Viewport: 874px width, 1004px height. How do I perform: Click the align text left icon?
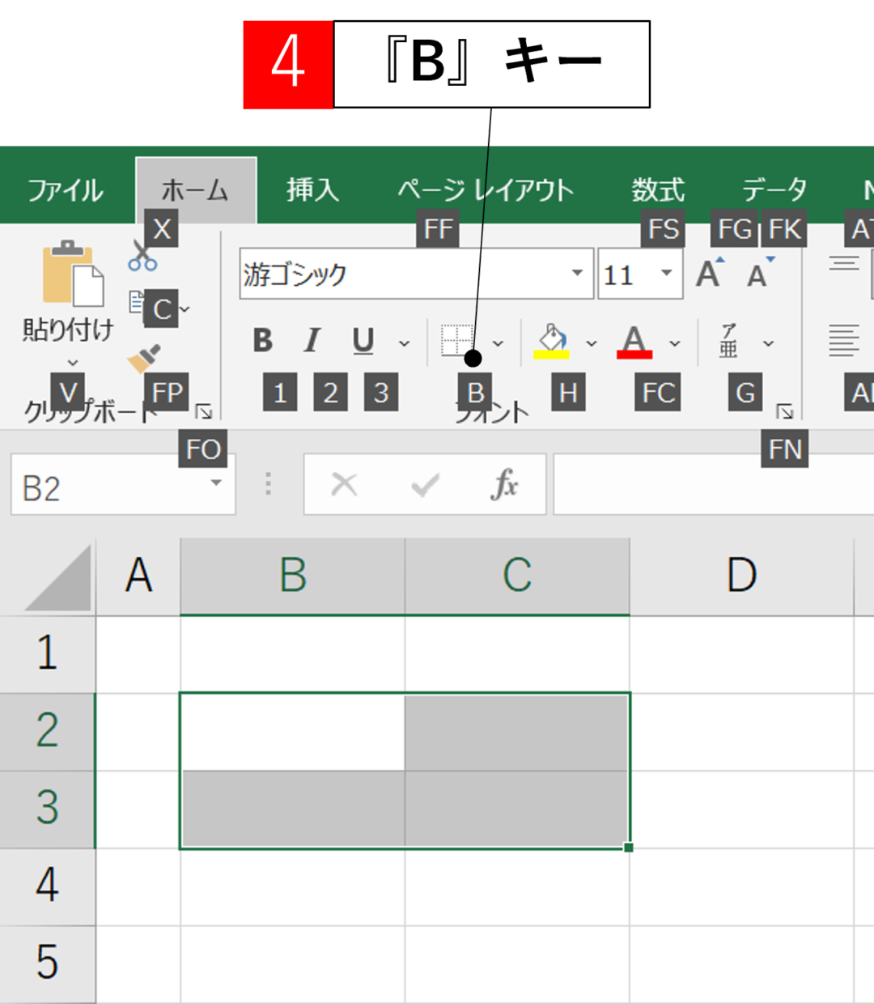point(844,341)
